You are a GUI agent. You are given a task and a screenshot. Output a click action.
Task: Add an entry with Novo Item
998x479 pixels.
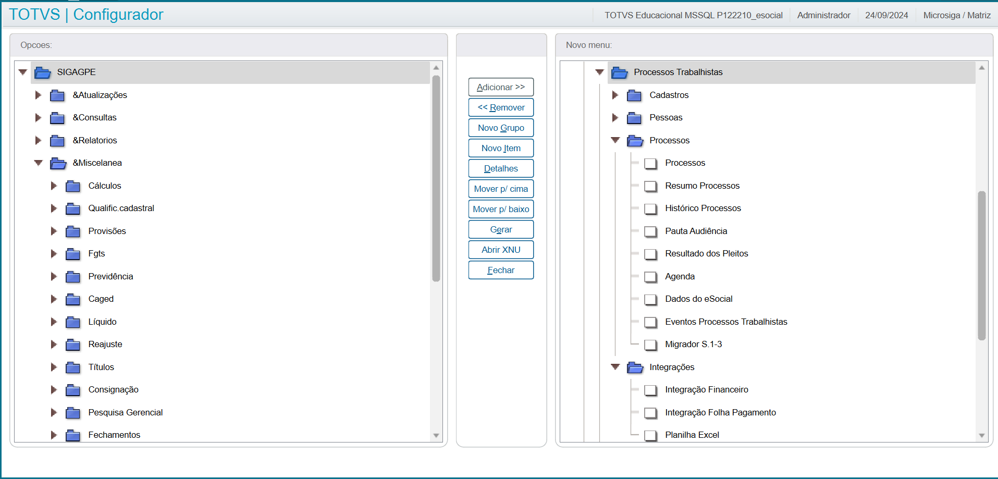click(501, 148)
